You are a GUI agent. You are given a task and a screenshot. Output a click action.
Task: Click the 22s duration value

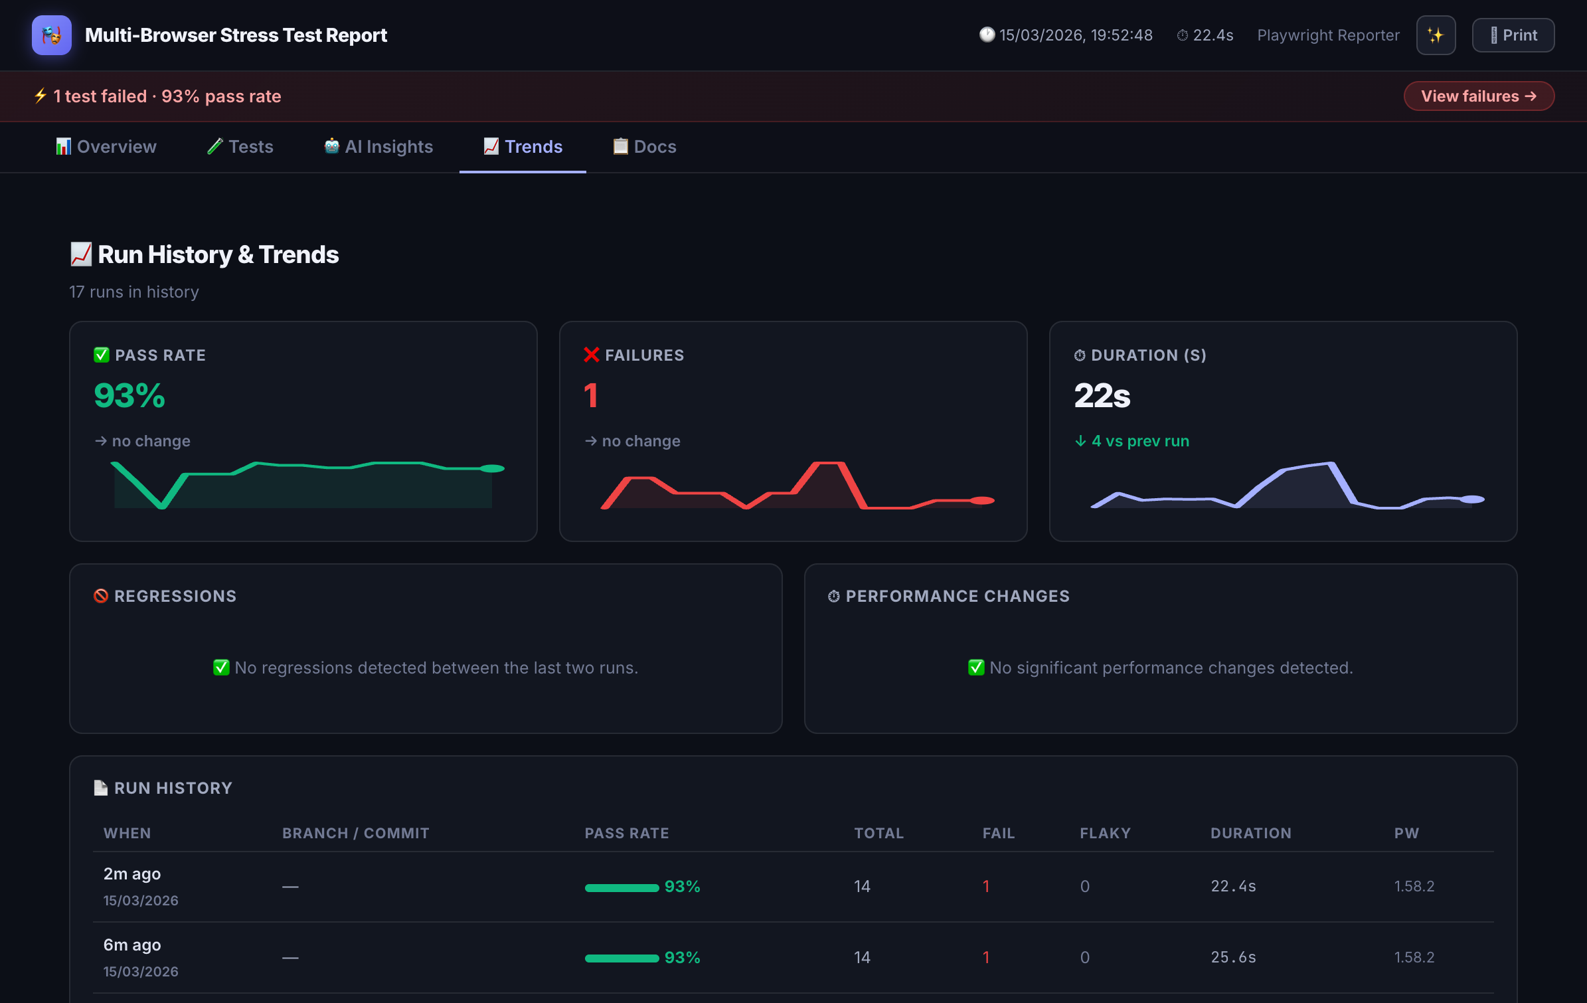click(1102, 396)
